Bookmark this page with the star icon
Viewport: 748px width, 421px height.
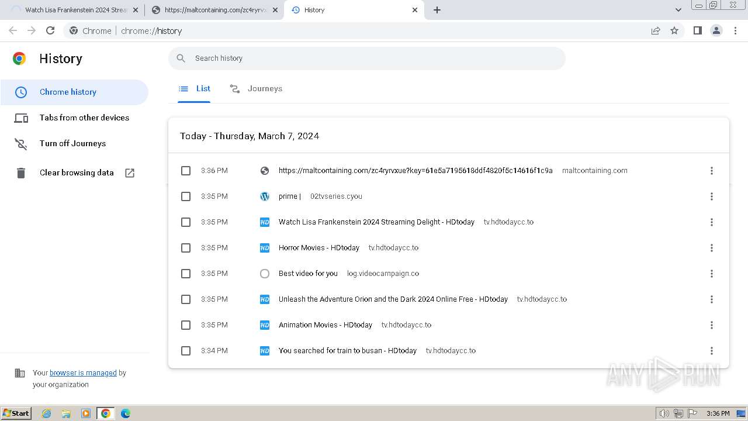tap(674, 30)
